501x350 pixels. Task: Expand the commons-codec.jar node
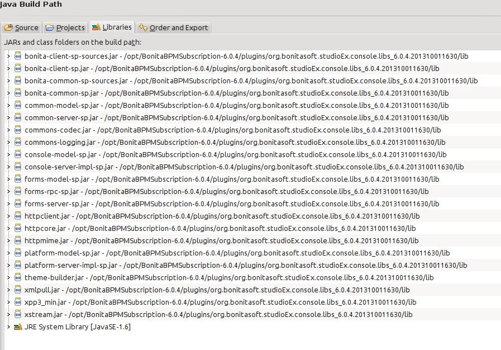(x=8, y=130)
